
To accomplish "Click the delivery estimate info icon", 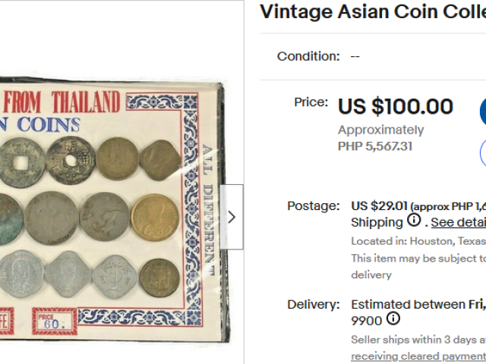I will coord(393,319).
